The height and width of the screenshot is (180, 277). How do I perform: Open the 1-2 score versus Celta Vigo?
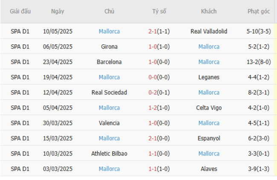(x=153, y=108)
